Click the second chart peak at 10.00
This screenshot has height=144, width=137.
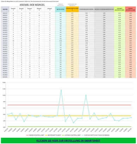pyautogui.click(x=86, y=95)
